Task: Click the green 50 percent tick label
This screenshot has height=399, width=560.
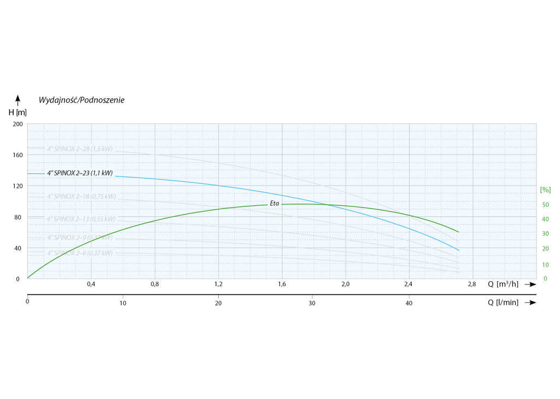Action: 545,205
